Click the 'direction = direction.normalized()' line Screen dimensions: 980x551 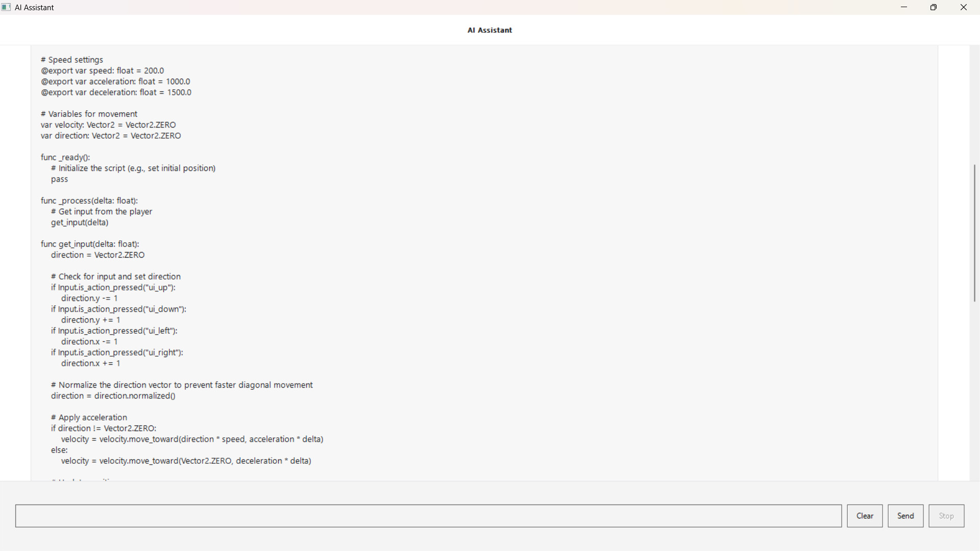[x=113, y=396]
